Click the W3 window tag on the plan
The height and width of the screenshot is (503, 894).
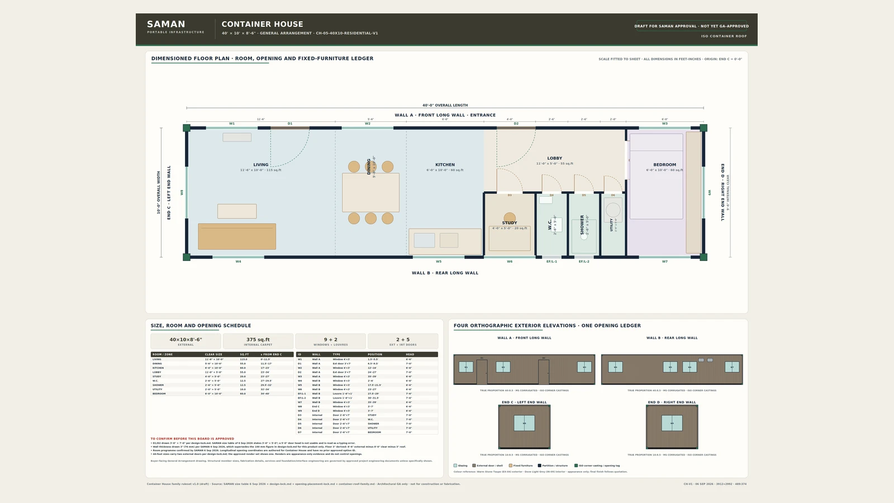(664, 124)
